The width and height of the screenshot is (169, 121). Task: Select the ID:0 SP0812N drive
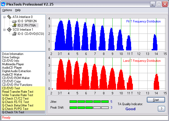point(27,21)
